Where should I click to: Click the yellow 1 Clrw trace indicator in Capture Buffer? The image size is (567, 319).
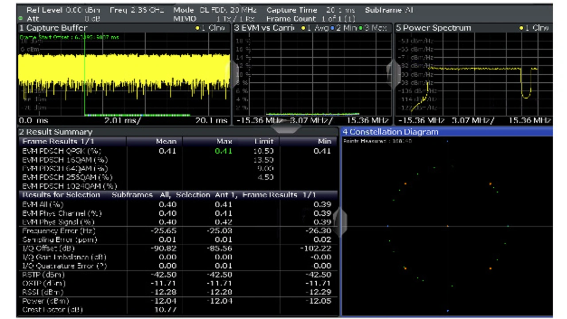[x=211, y=28]
